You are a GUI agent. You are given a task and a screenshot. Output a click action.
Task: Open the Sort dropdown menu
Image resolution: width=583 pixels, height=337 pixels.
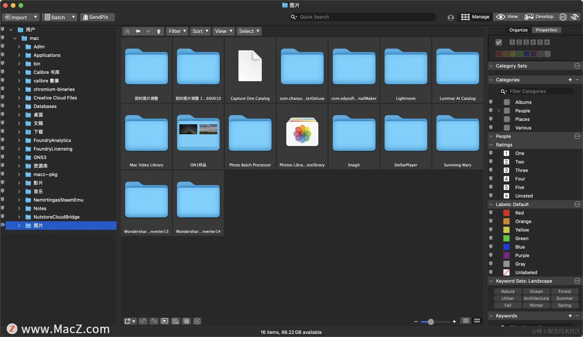tap(200, 31)
